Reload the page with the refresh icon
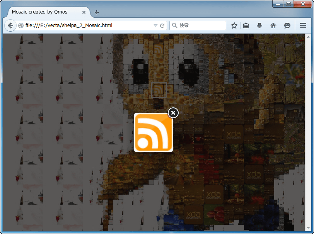Viewport: 314px width, 234px height. 162,25
